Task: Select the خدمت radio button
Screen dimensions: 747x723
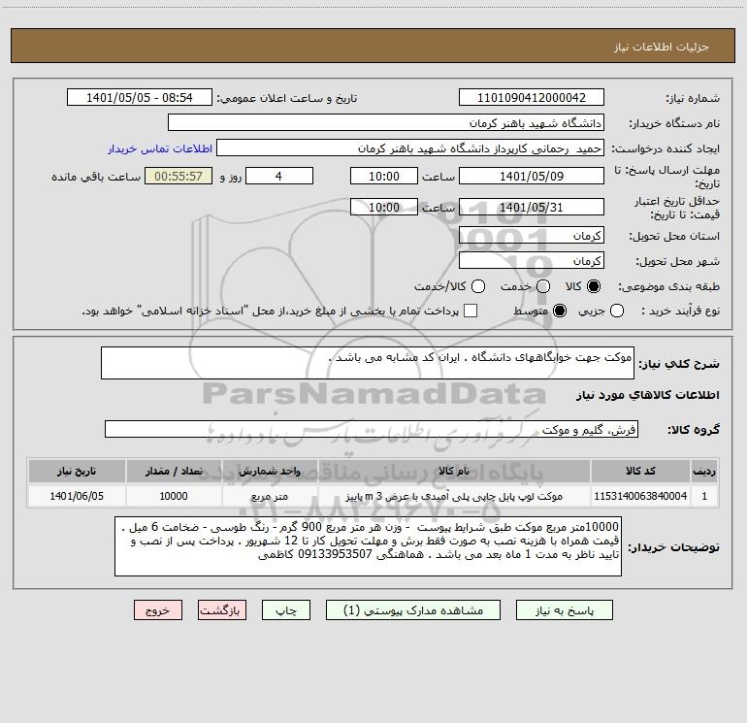Action: (x=543, y=286)
